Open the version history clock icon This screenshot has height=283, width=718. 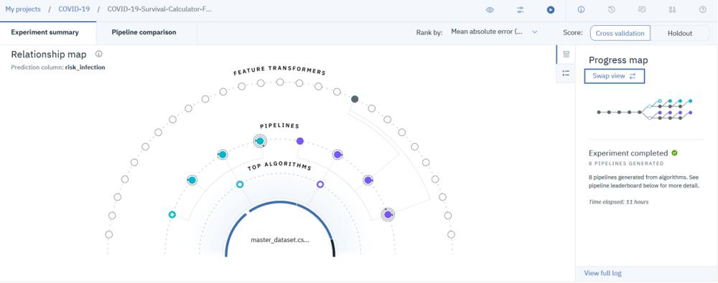pos(611,9)
